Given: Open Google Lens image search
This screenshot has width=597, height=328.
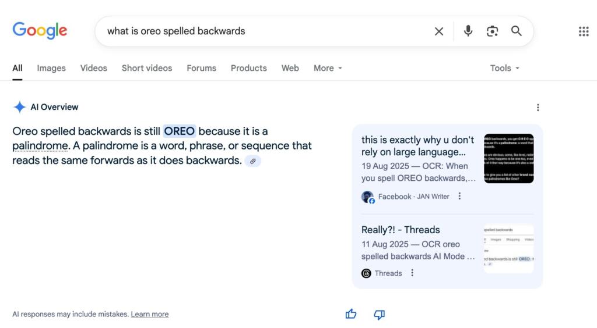Looking at the screenshot, I should (492, 31).
